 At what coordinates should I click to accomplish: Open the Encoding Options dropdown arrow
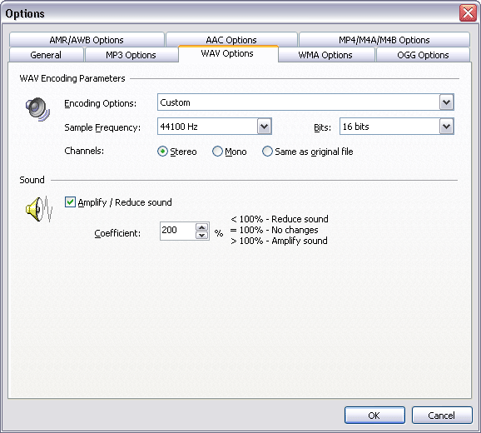(446, 102)
